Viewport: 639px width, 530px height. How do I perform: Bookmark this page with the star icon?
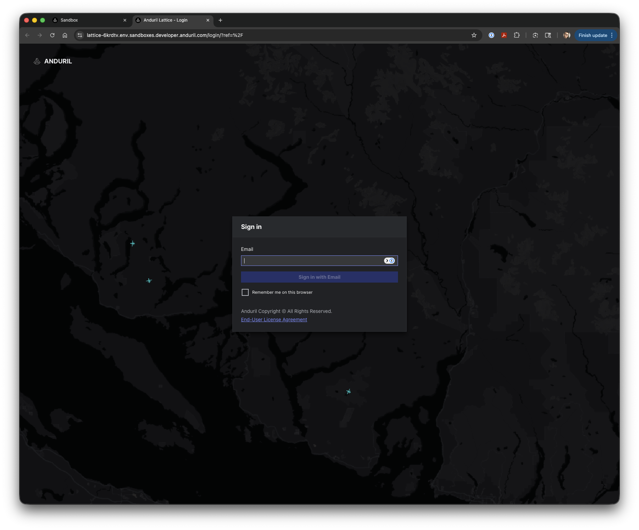click(x=474, y=35)
